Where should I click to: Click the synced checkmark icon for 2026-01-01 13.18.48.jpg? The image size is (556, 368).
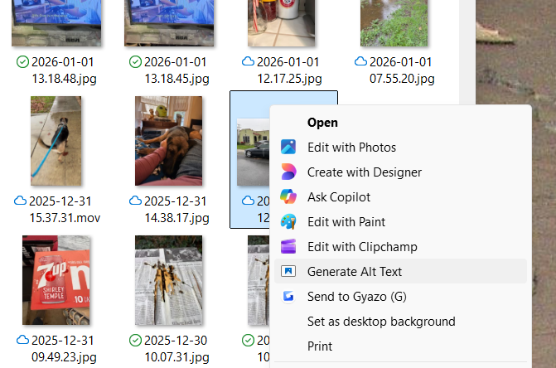22,62
